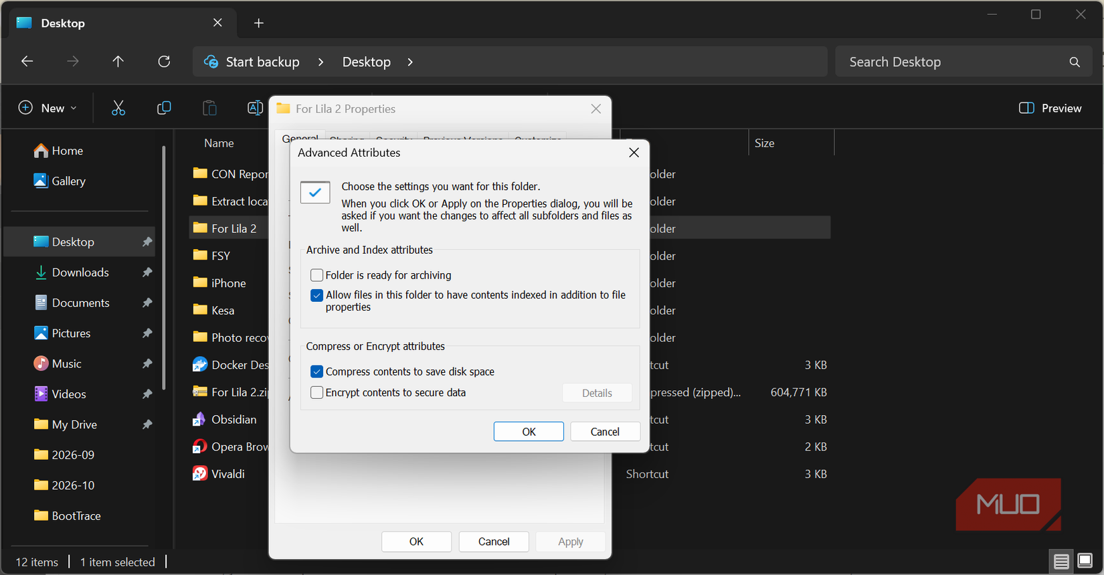This screenshot has height=575, width=1104.
Task: Enable Folder is ready for archiving
Action: tap(317, 275)
